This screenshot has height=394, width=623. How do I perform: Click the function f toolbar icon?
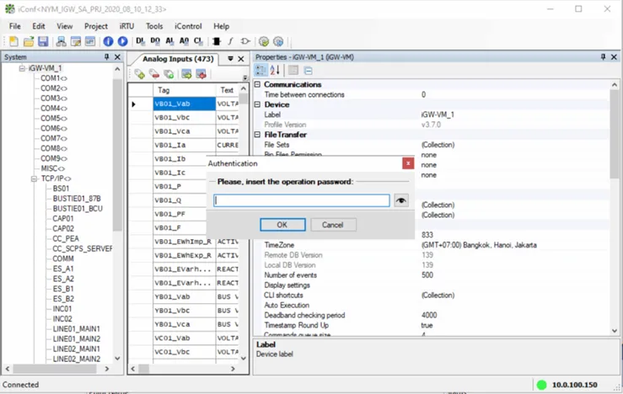[230, 41]
